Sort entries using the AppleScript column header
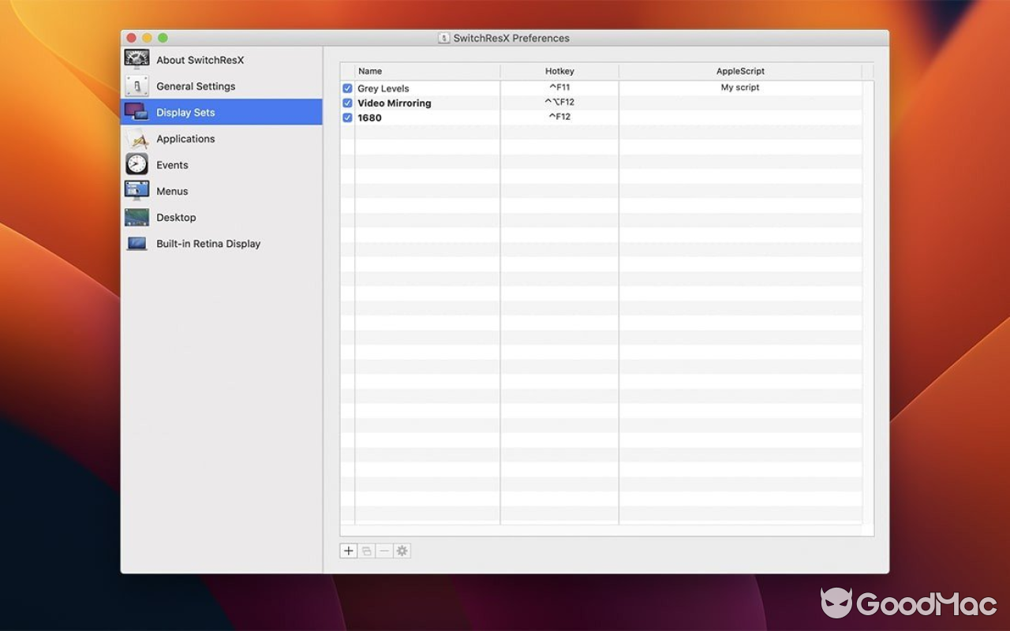Viewport: 1010px width, 631px height. 740,70
